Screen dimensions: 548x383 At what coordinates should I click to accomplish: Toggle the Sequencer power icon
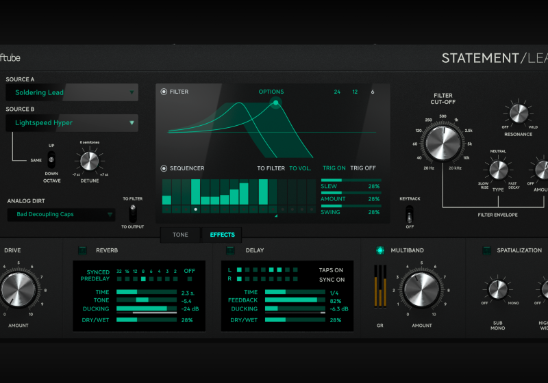164,168
